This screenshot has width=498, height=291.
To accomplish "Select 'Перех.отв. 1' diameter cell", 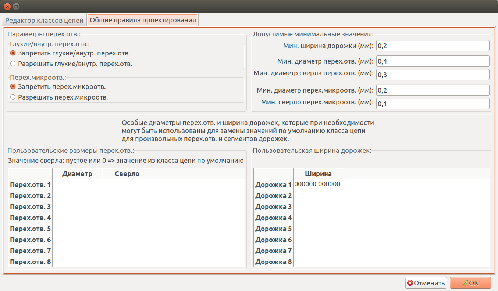I will (x=77, y=184).
